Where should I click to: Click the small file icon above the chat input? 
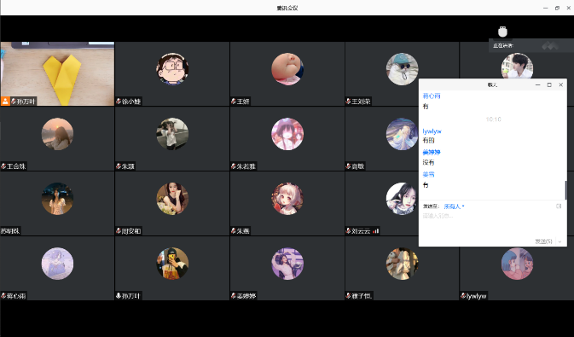559,206
